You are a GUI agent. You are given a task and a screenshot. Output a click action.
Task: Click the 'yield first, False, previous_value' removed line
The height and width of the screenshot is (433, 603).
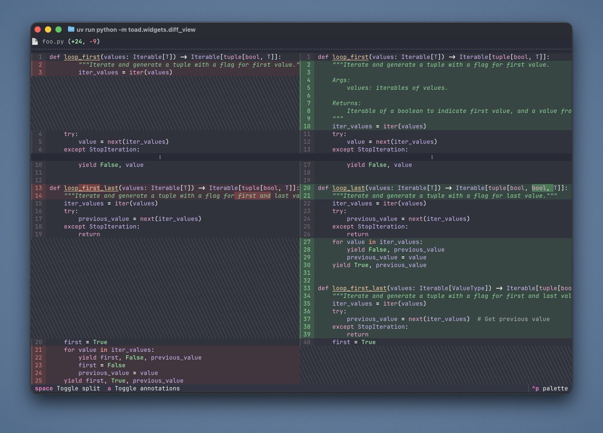[140, 358]
